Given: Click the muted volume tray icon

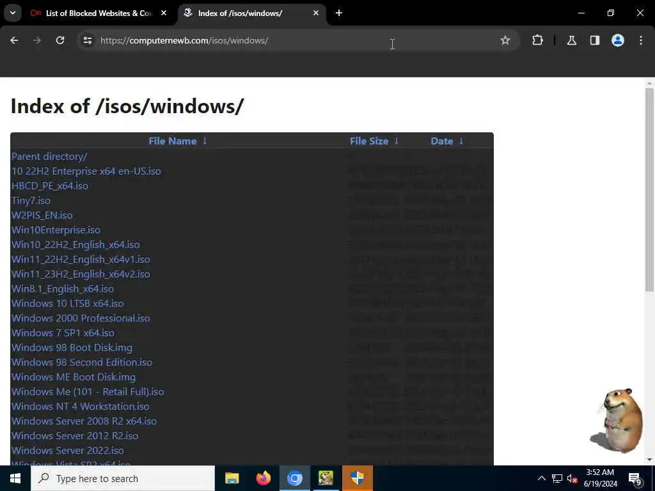Looking at the screenshot, I should (x=572, y=478).
